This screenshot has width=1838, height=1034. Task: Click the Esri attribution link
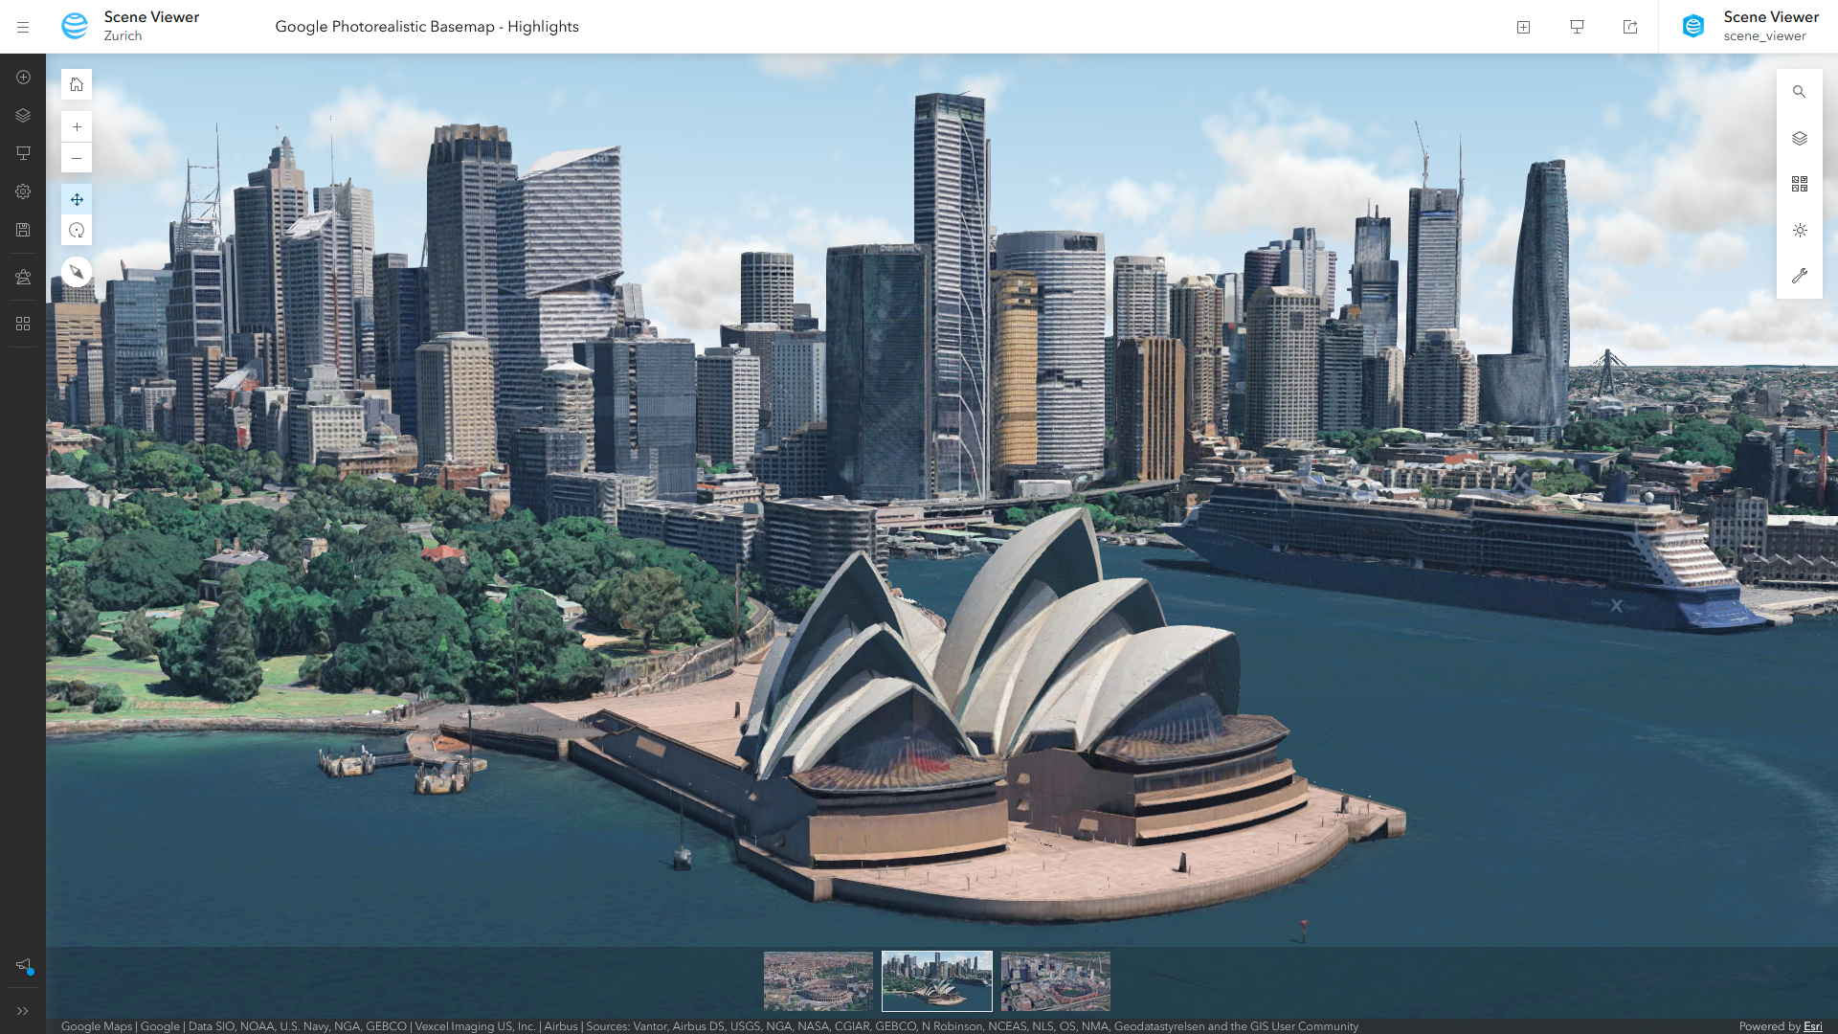[x=1812, y=1026]
